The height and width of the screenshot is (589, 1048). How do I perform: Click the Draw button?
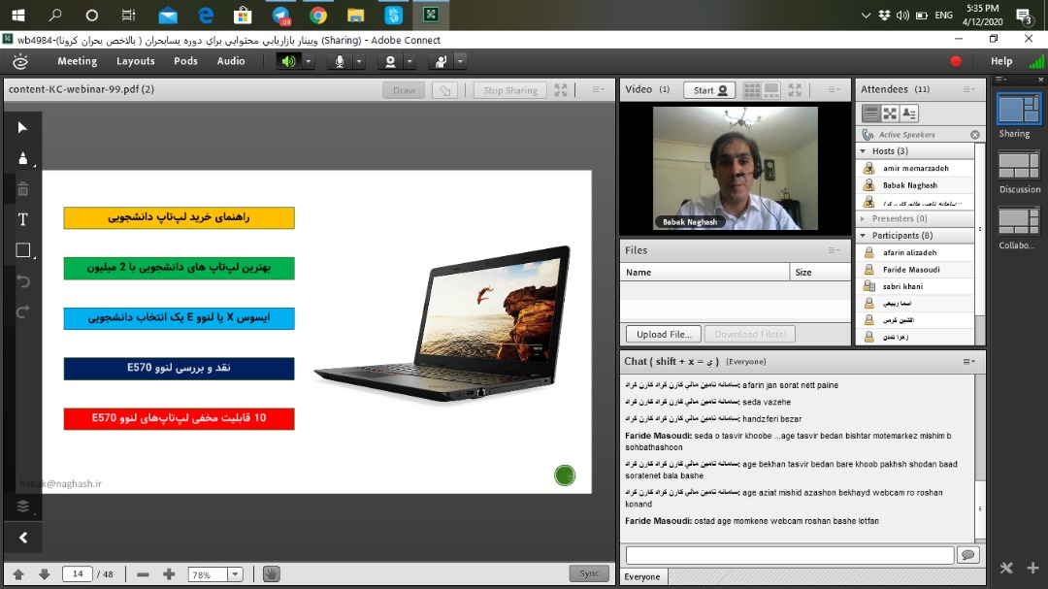[x=404, y=90]
